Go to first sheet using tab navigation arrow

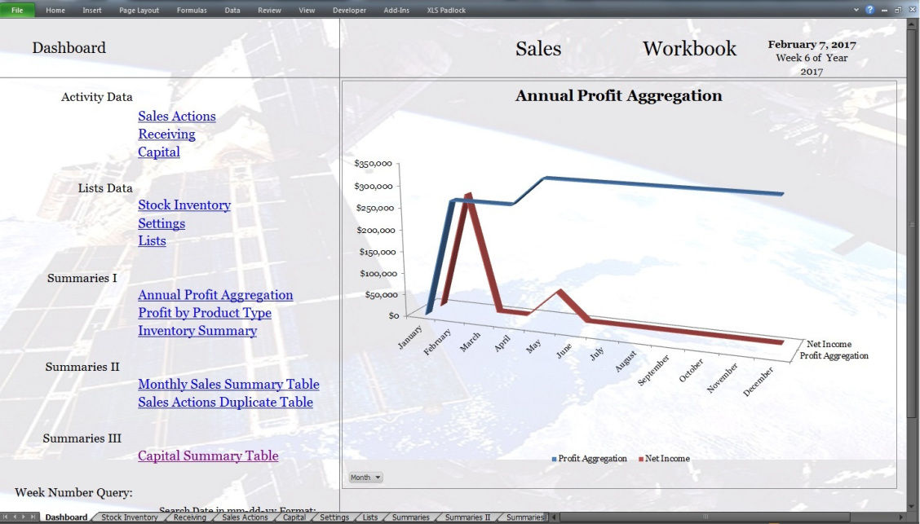click(x=6, y=517)
